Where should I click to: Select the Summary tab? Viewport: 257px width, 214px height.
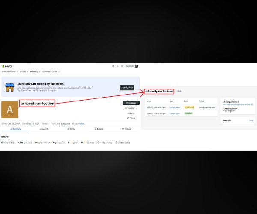(15, 129)
